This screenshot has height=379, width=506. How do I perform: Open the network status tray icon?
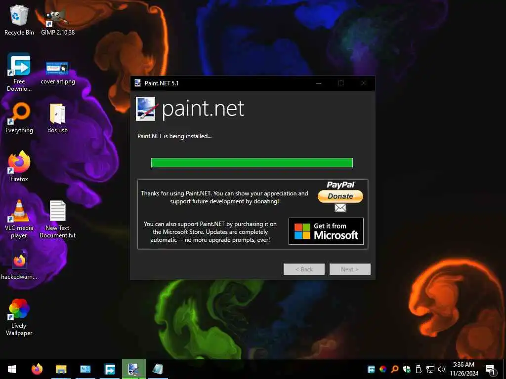430,369
